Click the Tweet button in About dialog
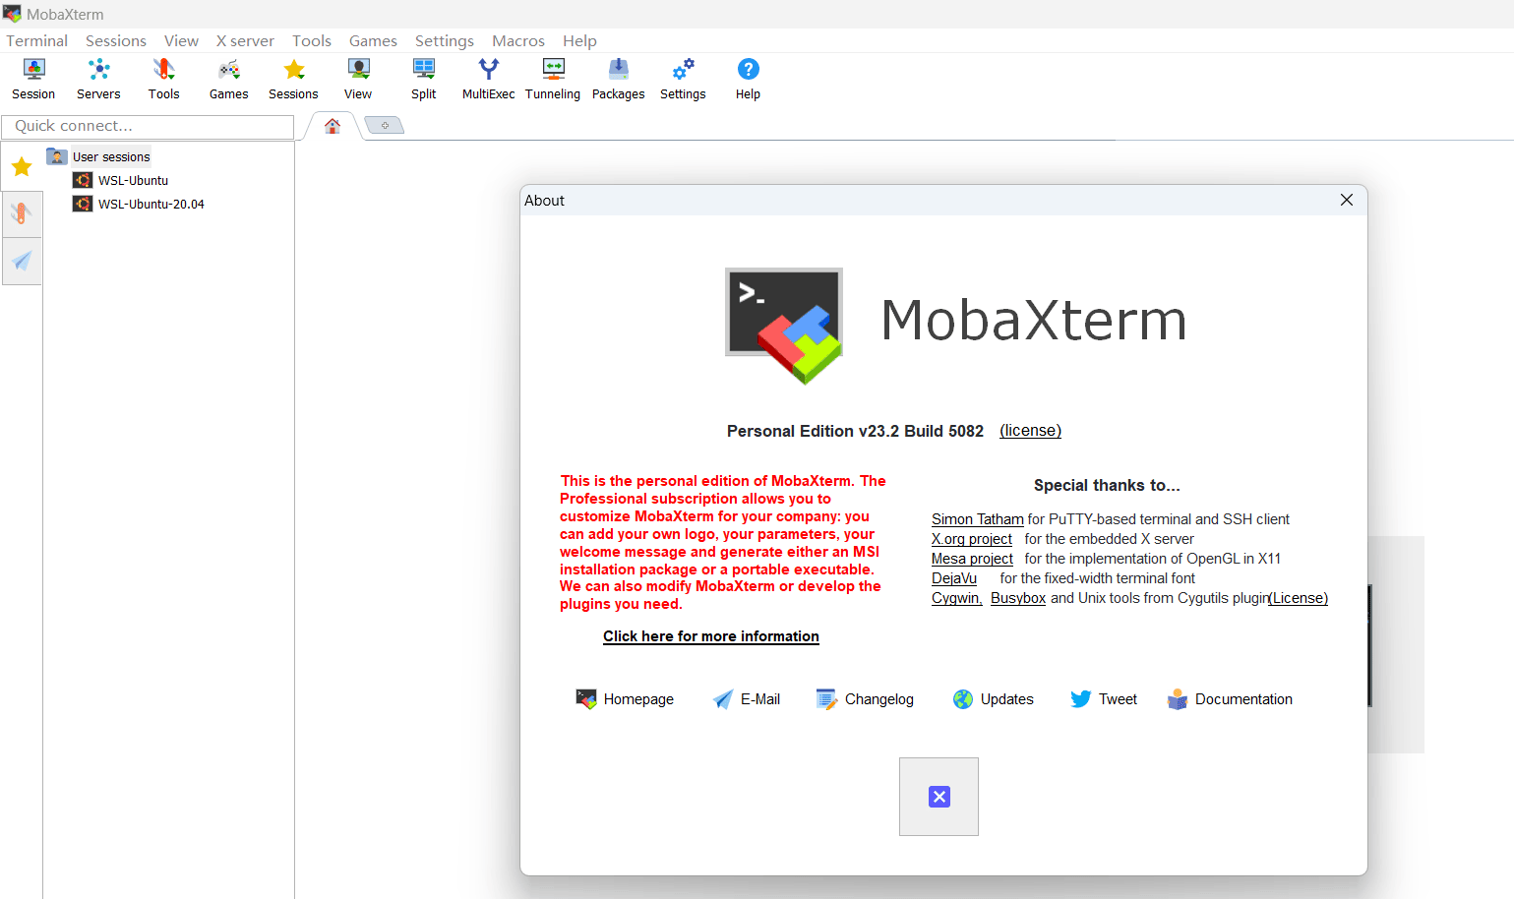This screenshot has height=899, width=1514. pyautogui.click(x=1104, y=699)
